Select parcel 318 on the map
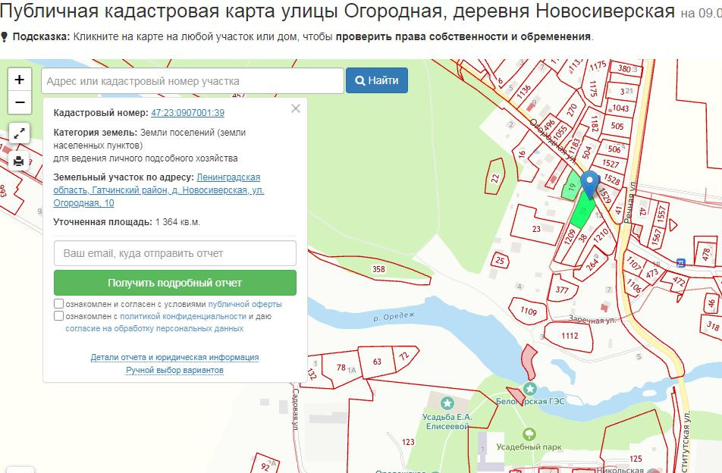The height and width of the screenshot is (473, 722). click(713, 326)
